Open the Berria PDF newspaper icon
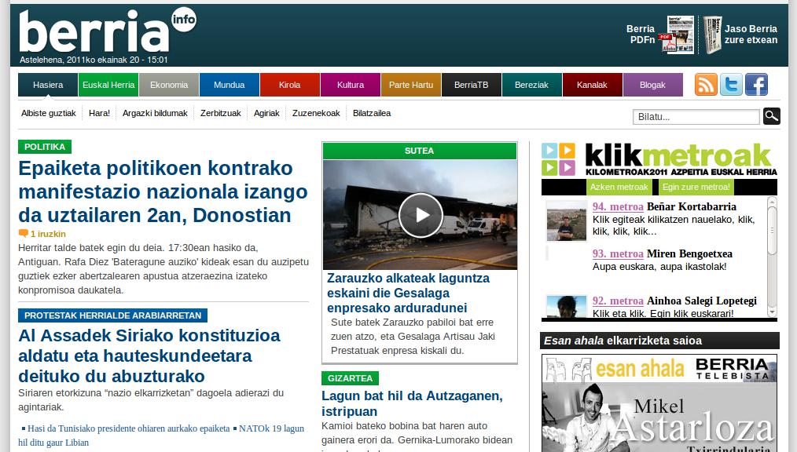Image resolution: width=797 pixels, height=452 pixels. [680, 35]
